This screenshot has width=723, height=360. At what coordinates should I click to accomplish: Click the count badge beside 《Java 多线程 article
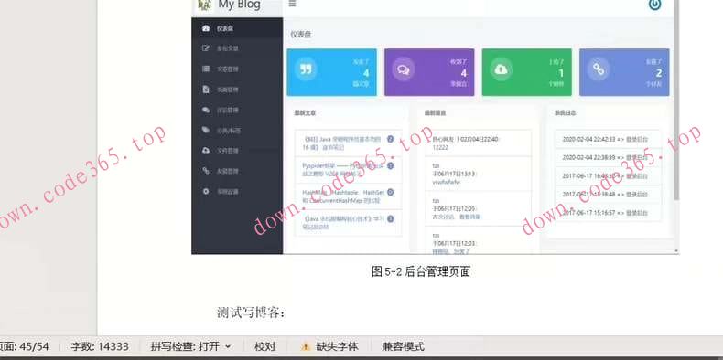tap(391, 218)
